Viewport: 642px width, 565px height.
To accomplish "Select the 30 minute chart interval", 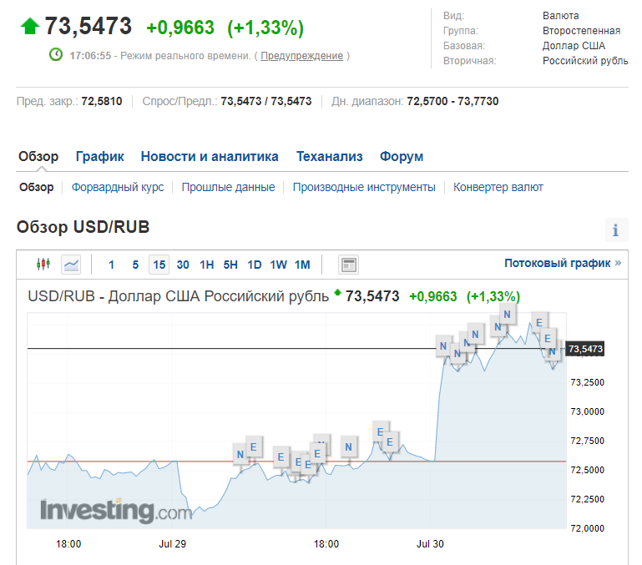I will (183, 265).
